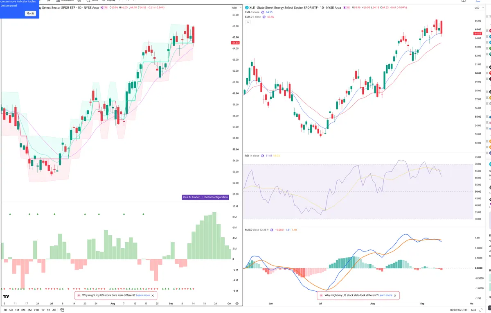Select the 5D time range
Screen dimensions: 491x313
(x=11, y=310)
